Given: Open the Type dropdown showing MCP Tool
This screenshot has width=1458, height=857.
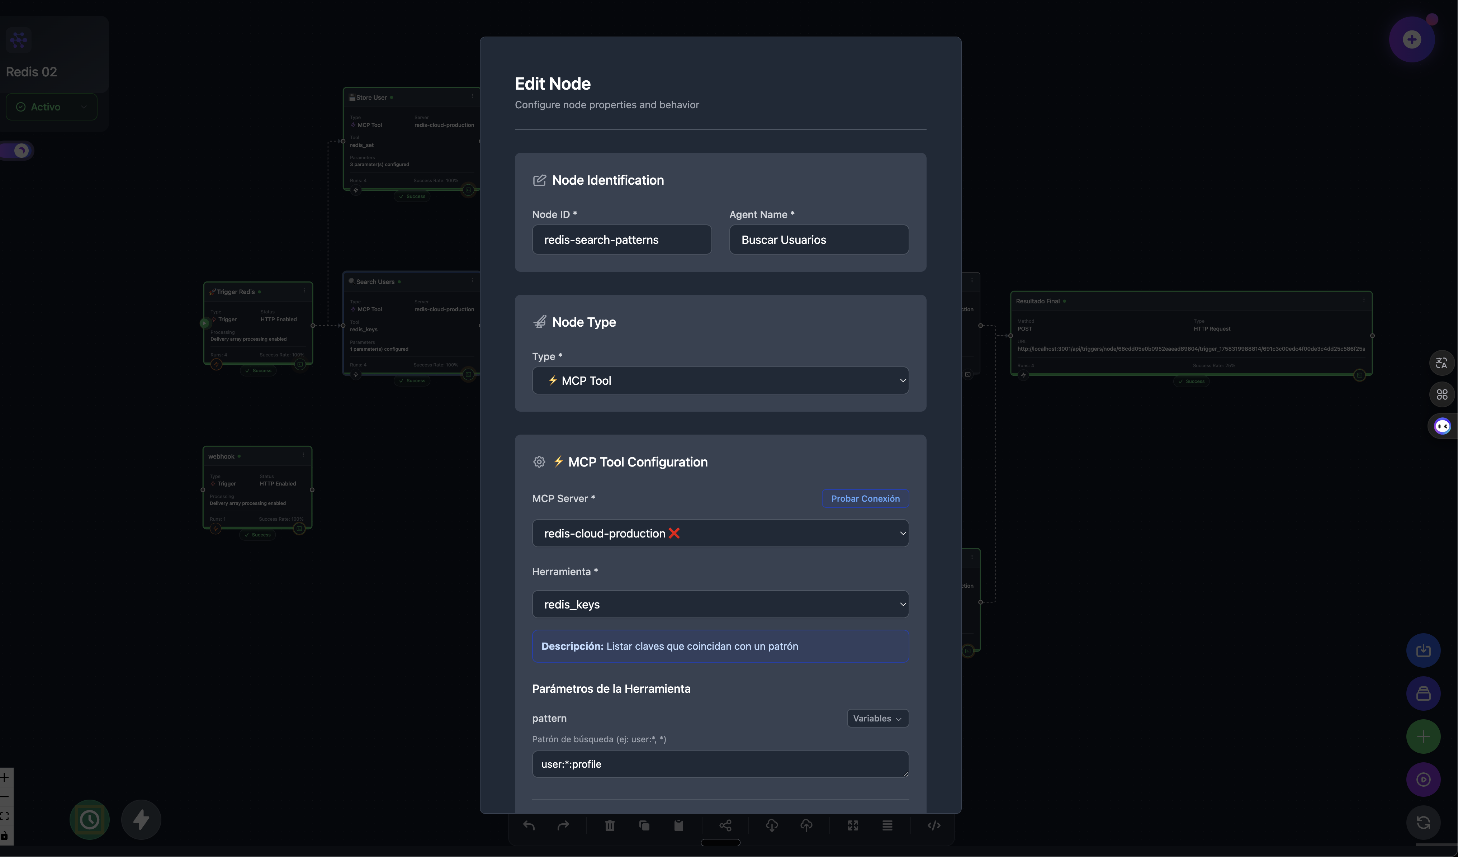Looking at the screenshot, I should point(720,381).
